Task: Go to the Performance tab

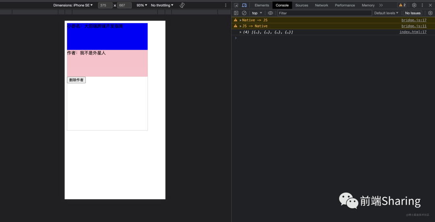Action: point(345,5)
